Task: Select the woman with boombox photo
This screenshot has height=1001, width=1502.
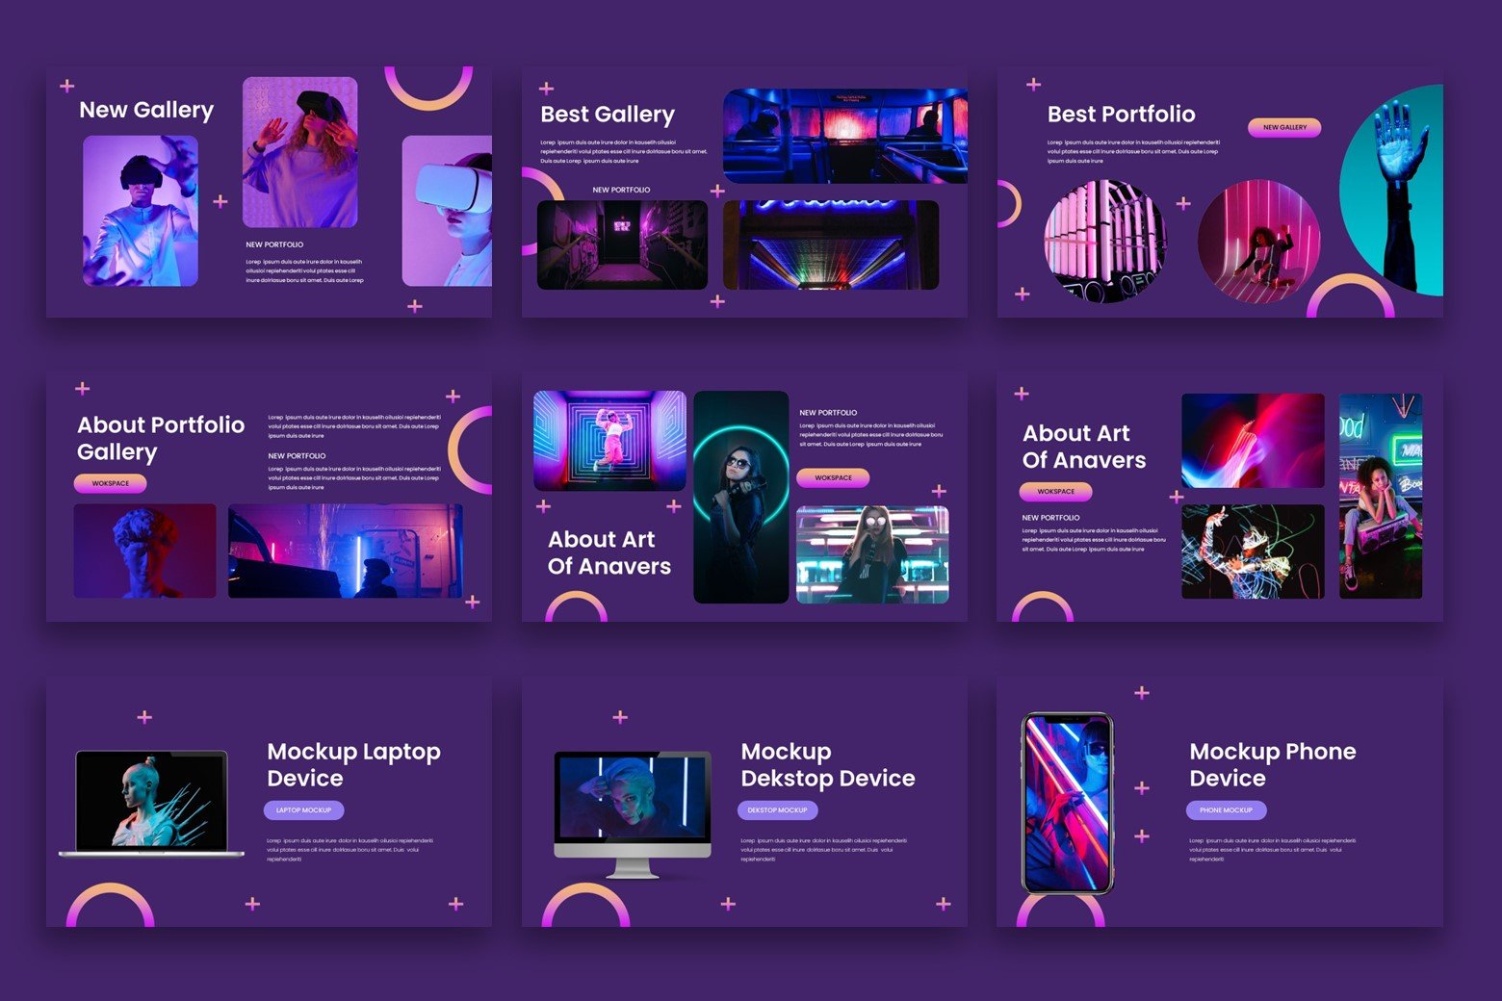Action: [x=1380, y=496]
